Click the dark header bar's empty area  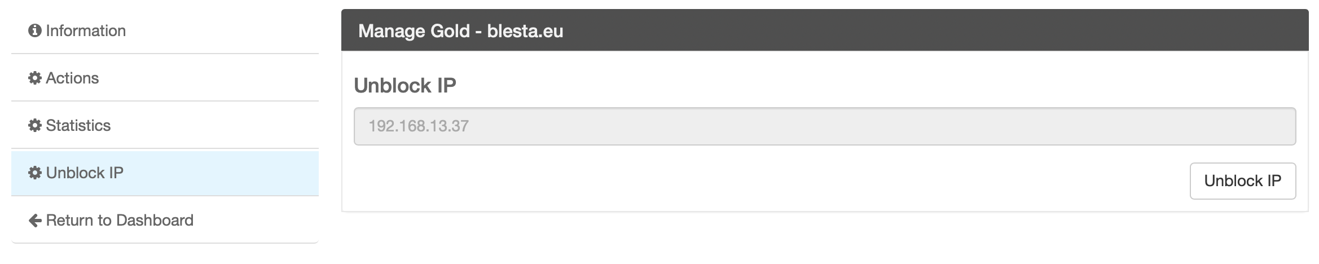903,30
